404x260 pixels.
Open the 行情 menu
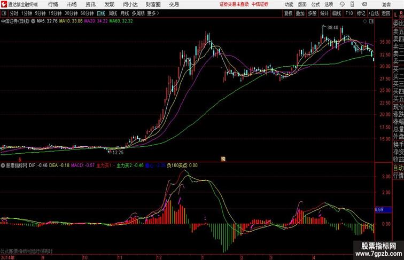point(53,4)
